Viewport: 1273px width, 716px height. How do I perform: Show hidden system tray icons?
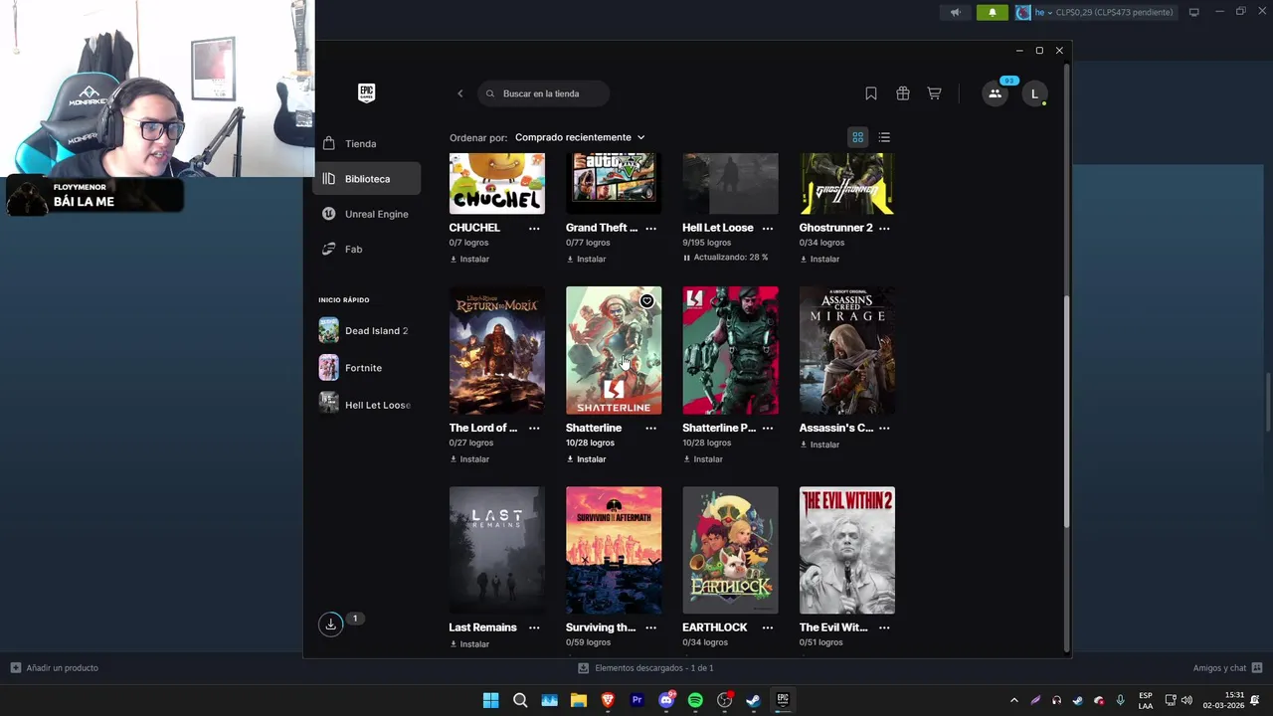(x=1013, y=700)
